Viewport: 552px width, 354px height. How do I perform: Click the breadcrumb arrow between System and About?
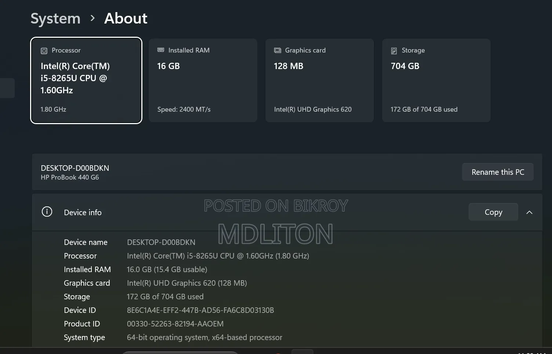pos(92,18)
